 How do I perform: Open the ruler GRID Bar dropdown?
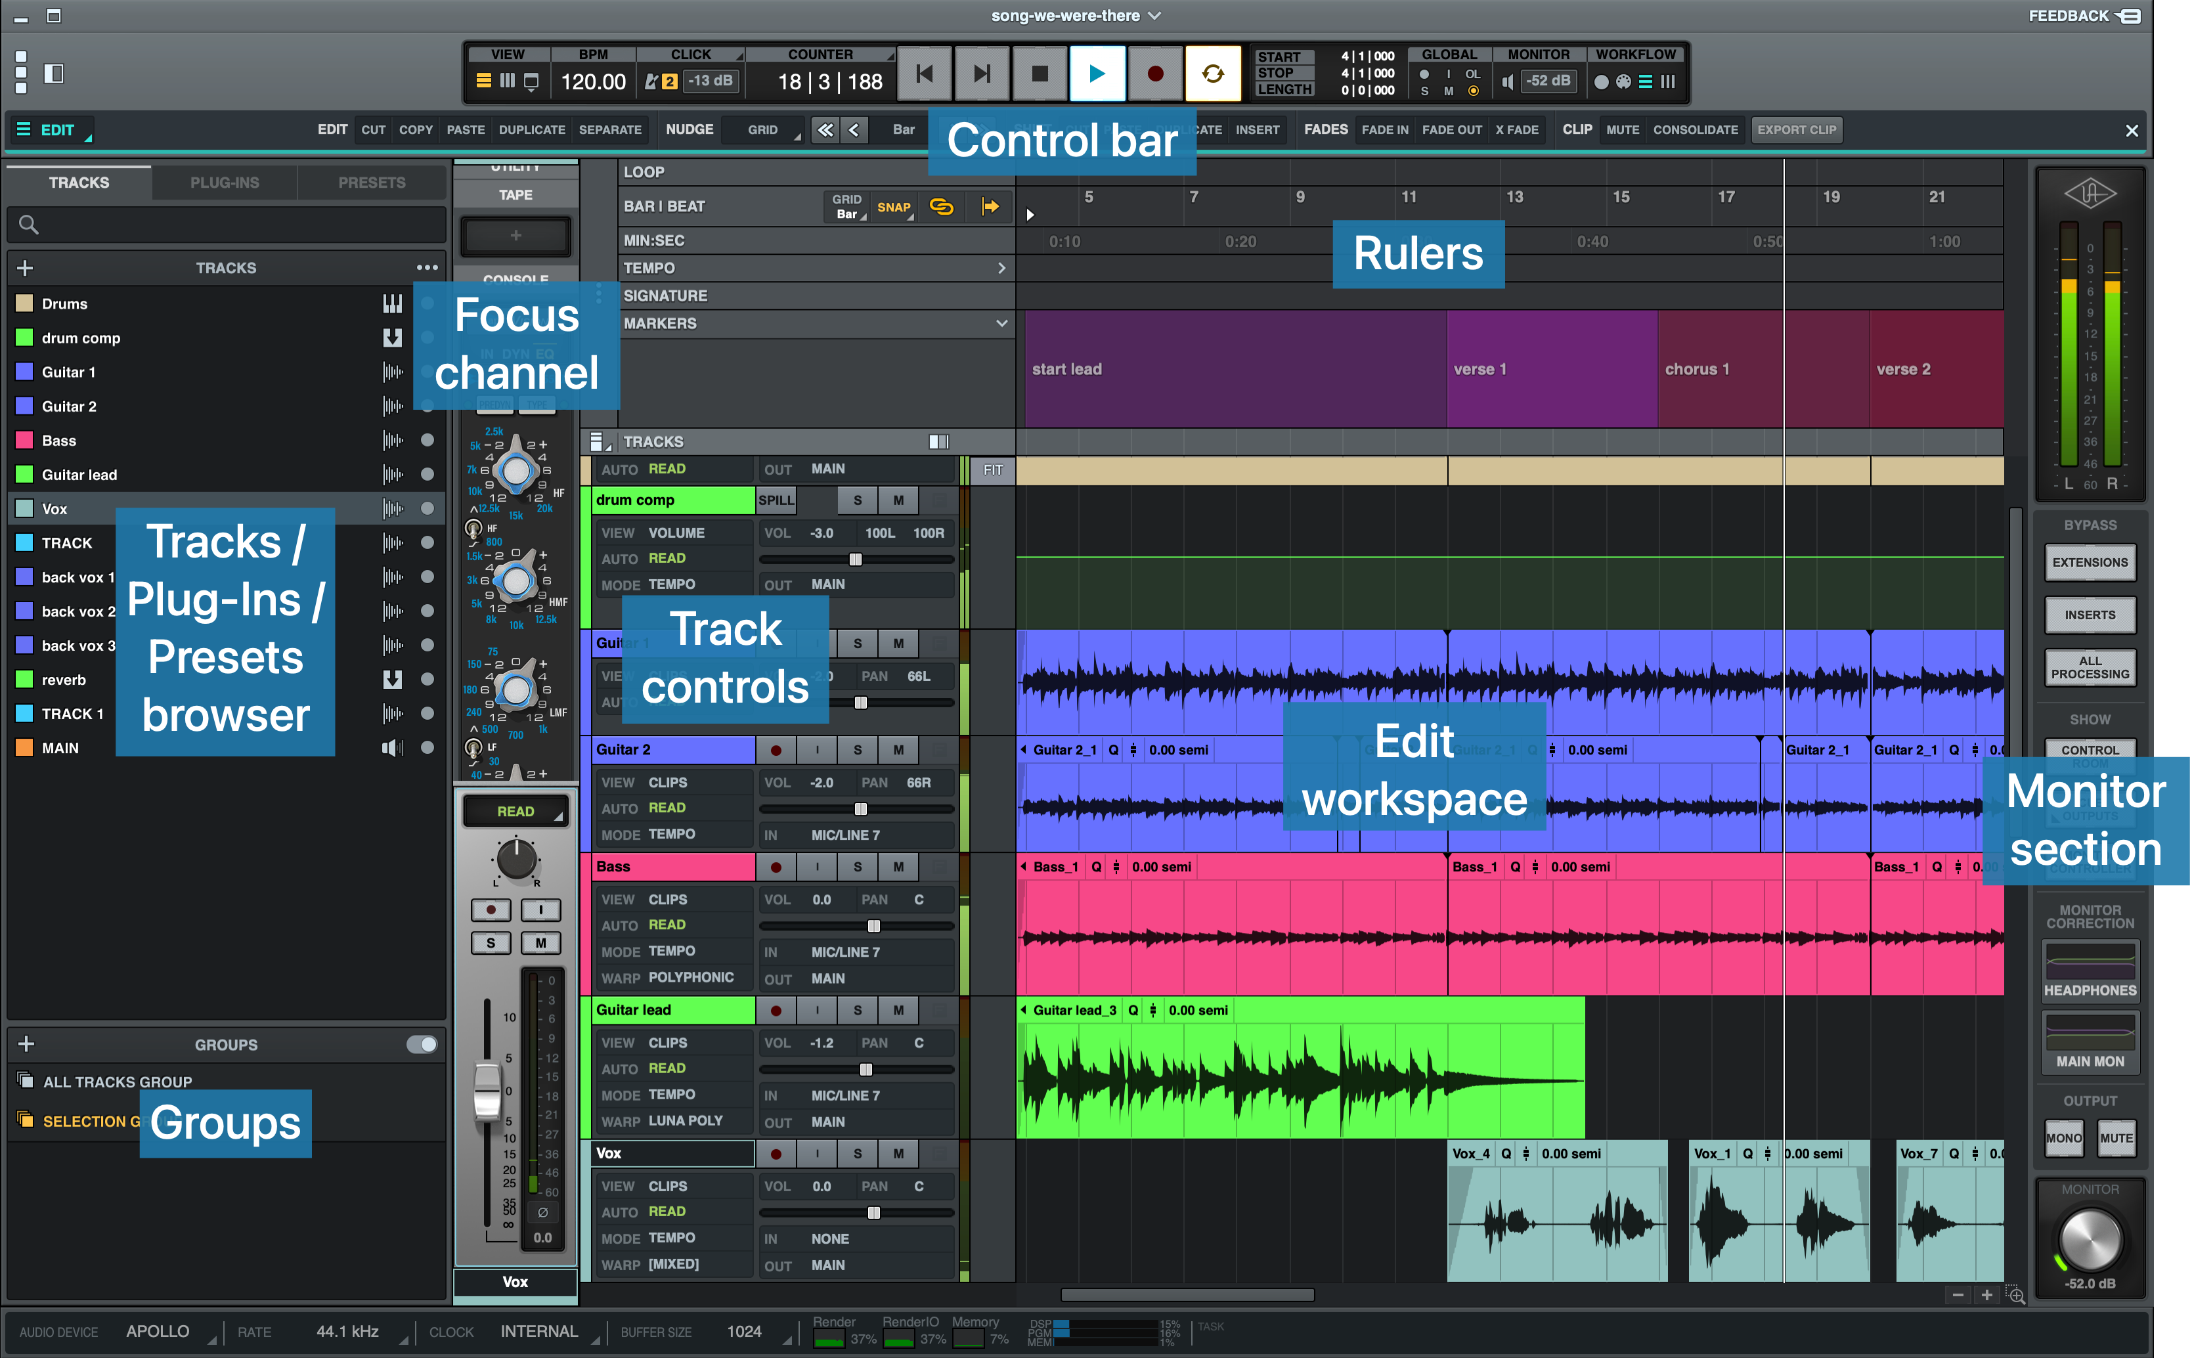847,208
